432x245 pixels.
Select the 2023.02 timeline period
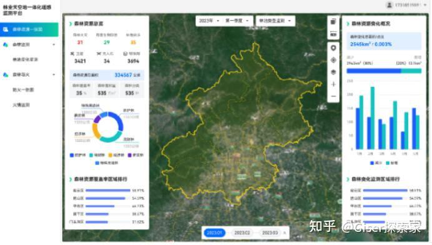point(242,233)
